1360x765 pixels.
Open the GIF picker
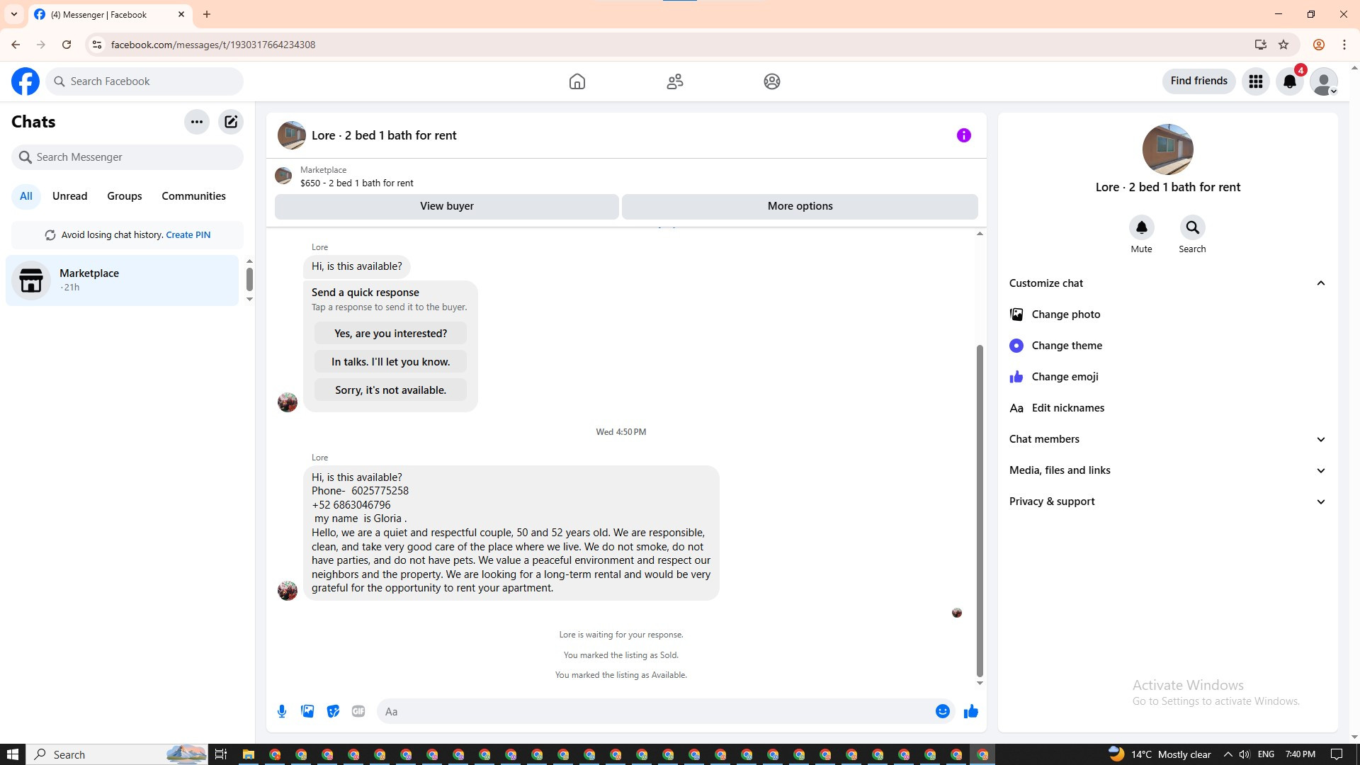pyautogui.click(x=358, y=711)
